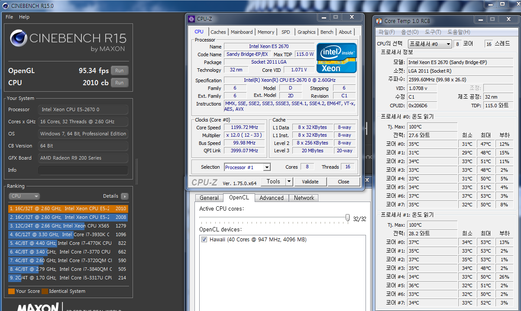
Task: Click the Validate button in CPU-Z
Action: (310, 182)
